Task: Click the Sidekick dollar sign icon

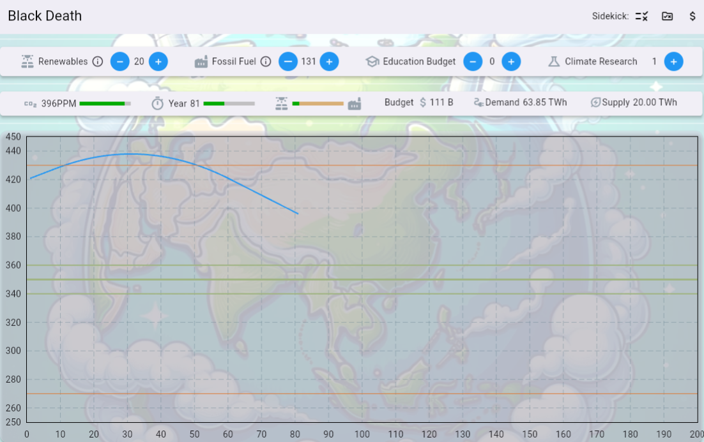Action: [x=693, y=16]
